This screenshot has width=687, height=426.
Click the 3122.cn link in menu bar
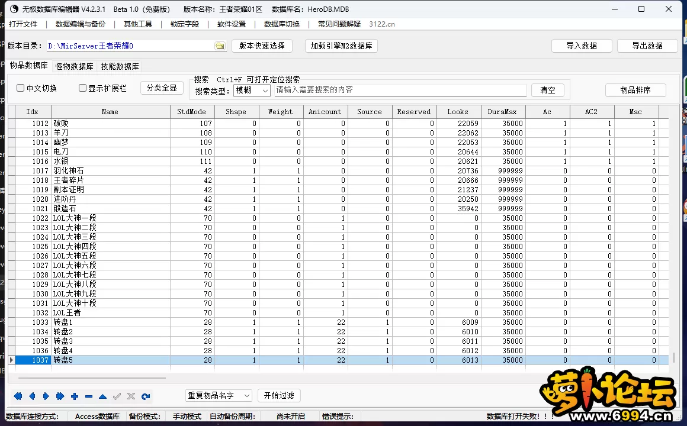click(x=381, y=24)
